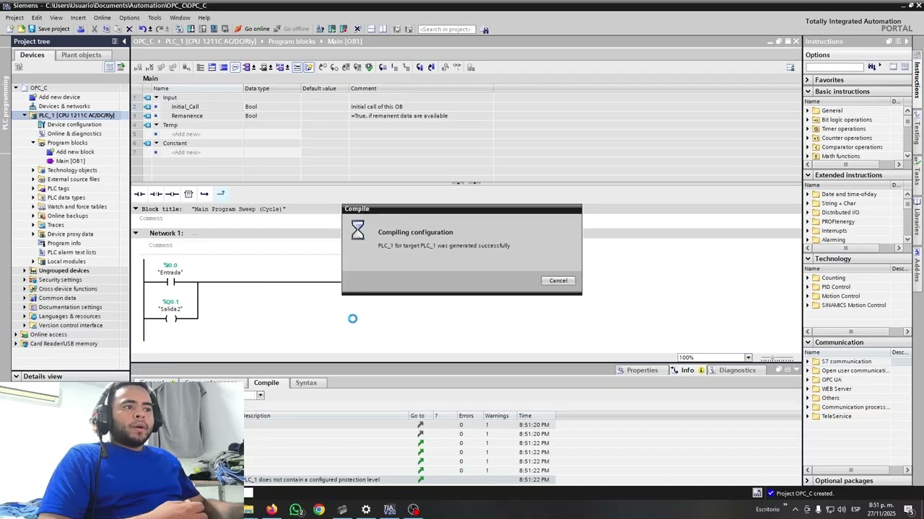924x519 pixels.
Task: Open the Online menu
Action: coord(102,17)
